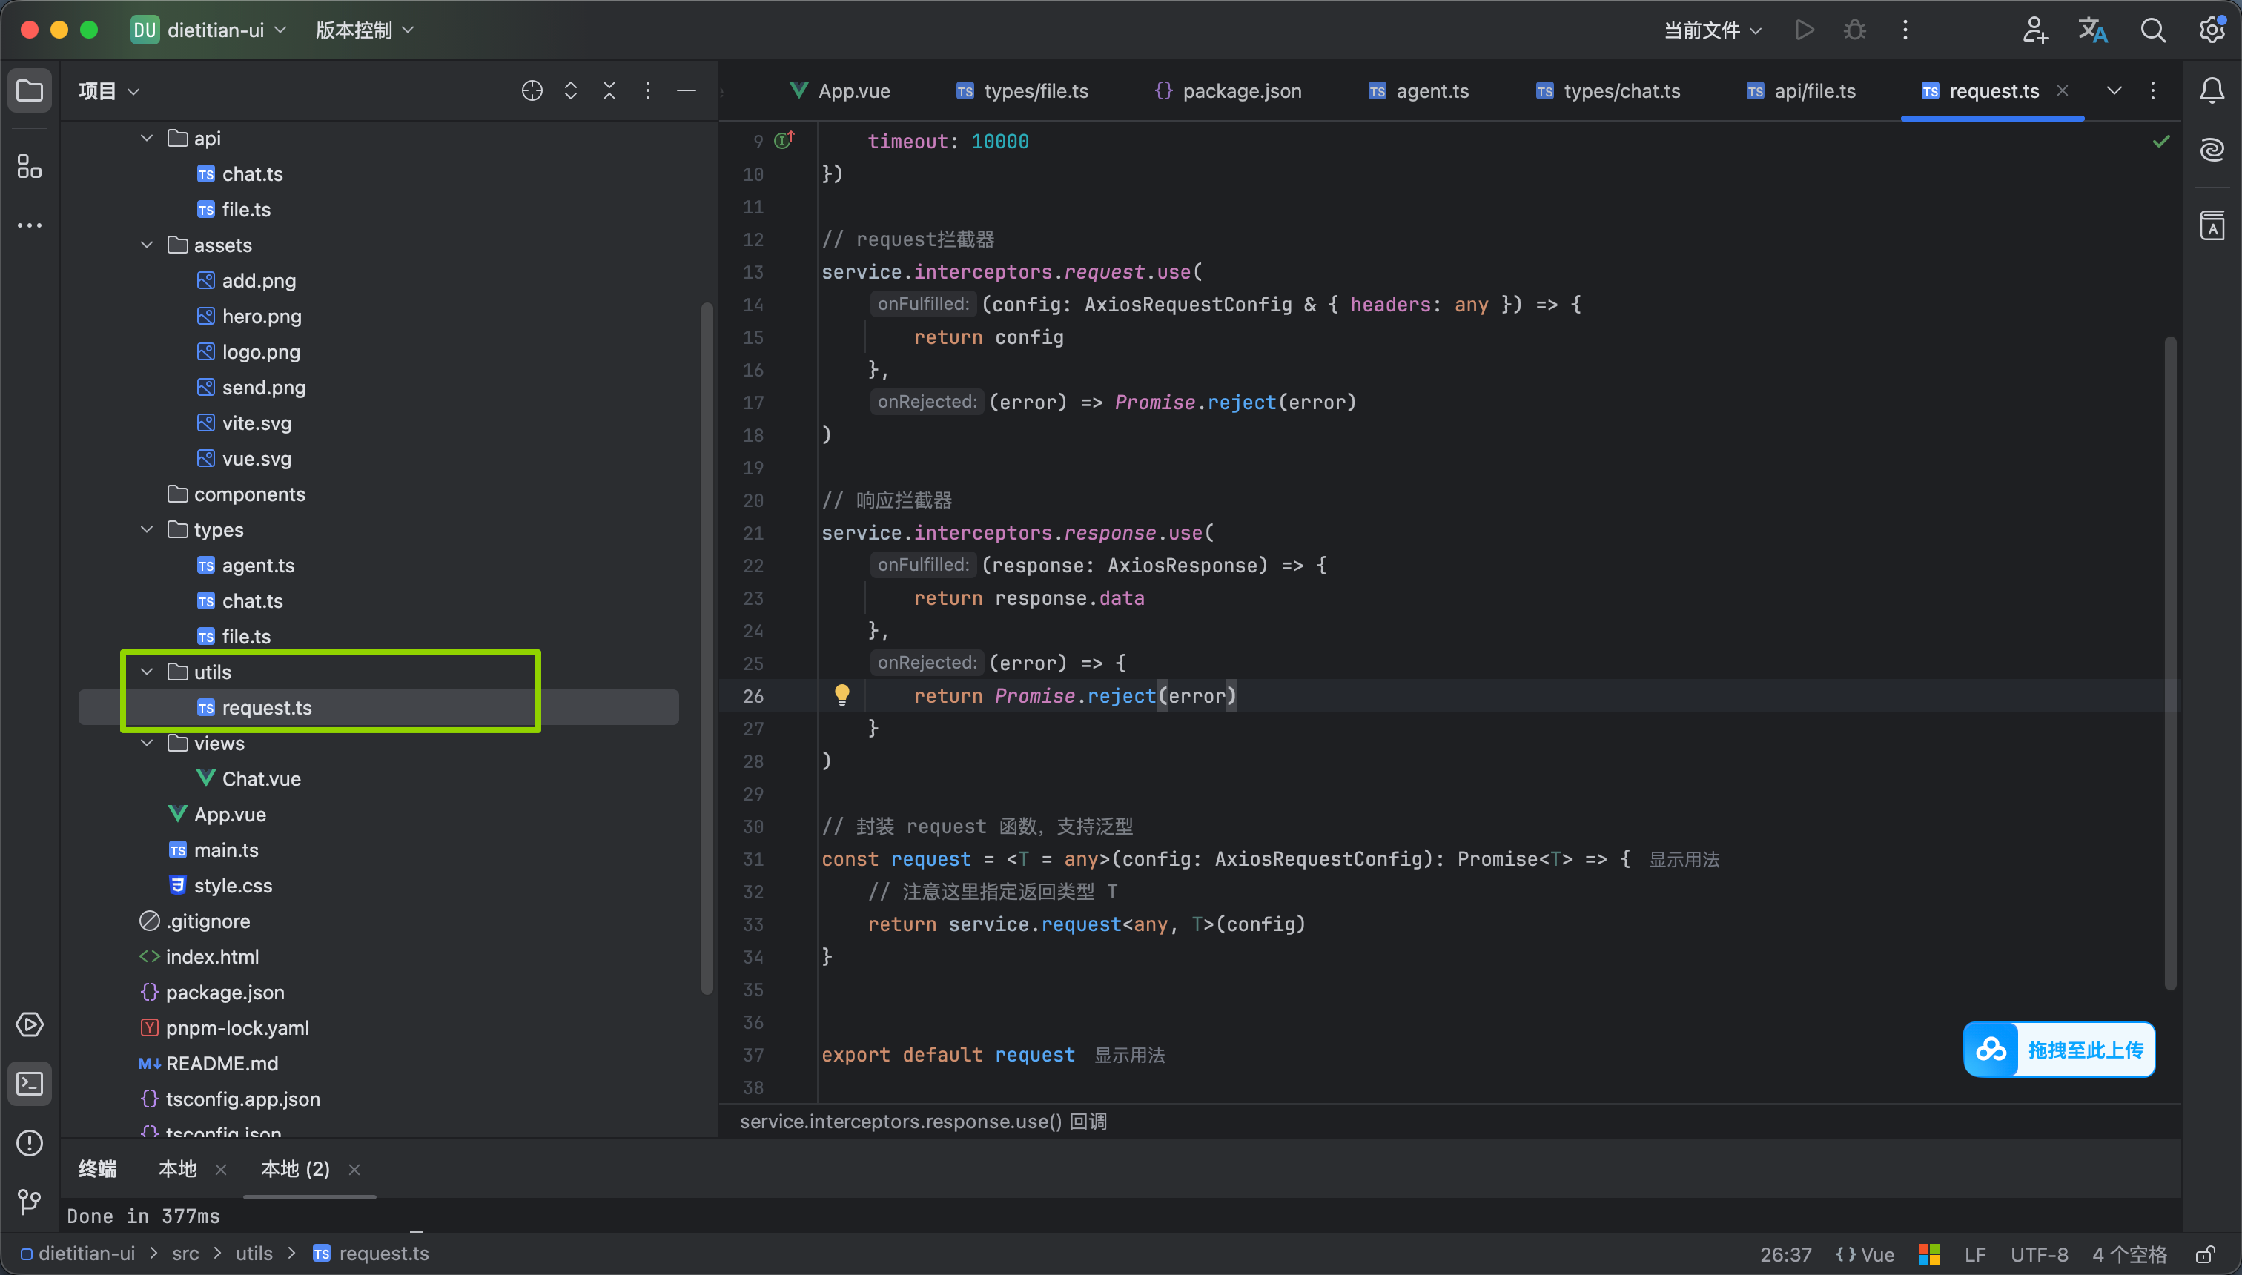2242x1275 pixels.
Task: Switch to the App.vue editor tab
Action: pyautogui.click(x=840, y=90)
